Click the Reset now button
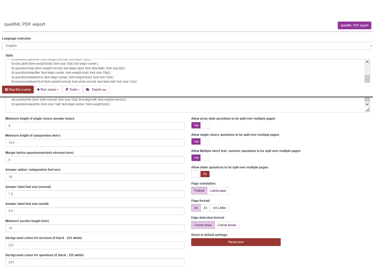The height and width of the screenshot is (268, 373). click(236, 242)
